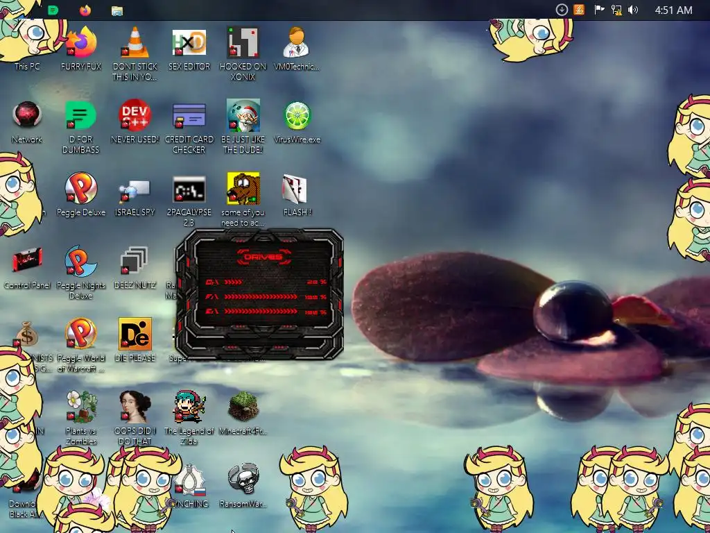Open the 4:51 AM clock
This screenshot has width=710, height=533.
tap(673, 10)
